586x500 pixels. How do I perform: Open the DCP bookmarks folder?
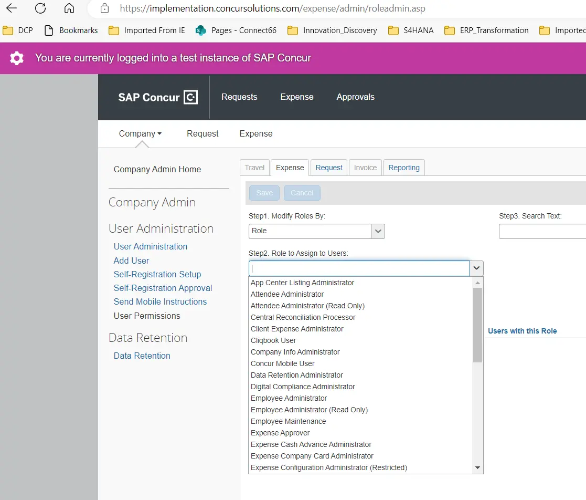pyautogui.click(x=18, y=30)
